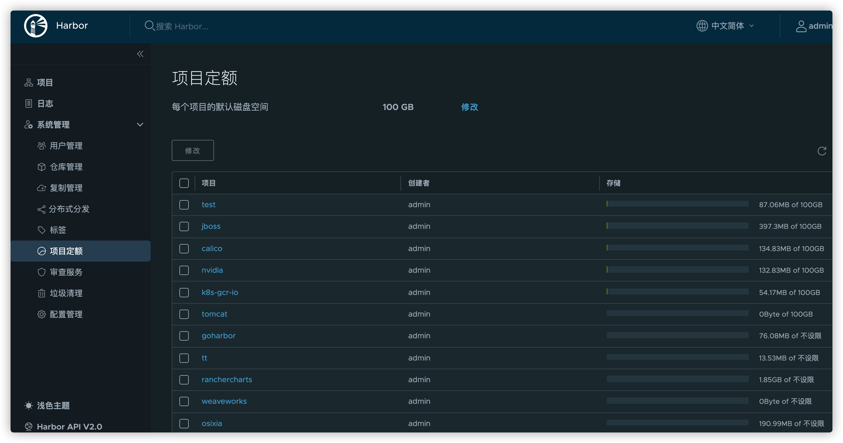
Task: Click the 存储 column header
Action: coord(613,183)
